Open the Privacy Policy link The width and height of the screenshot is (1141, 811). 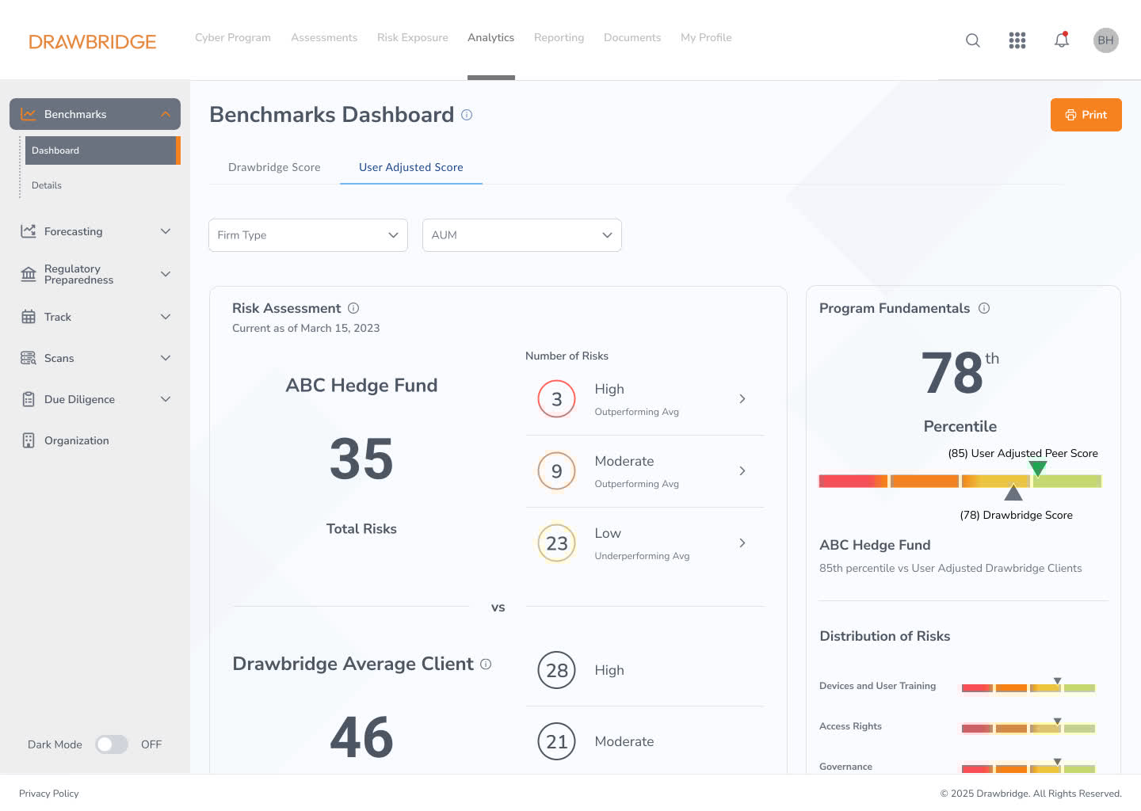coord(49,794)
